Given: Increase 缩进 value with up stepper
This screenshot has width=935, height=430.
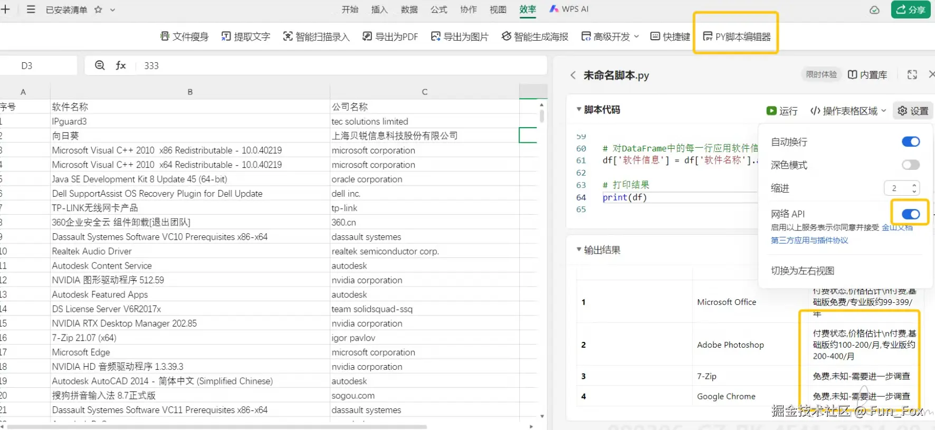Looking at the screenshot, I should click(914, 185).
